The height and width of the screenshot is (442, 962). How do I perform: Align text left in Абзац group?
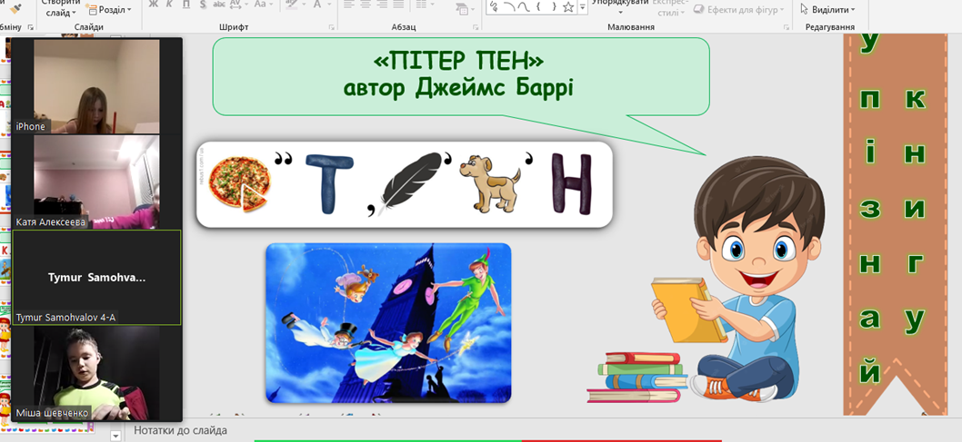coord(349,5)
